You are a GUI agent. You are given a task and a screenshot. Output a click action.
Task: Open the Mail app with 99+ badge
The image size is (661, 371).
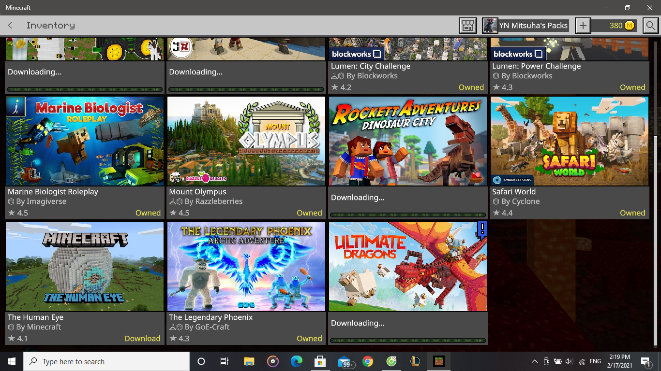[346, 362]
